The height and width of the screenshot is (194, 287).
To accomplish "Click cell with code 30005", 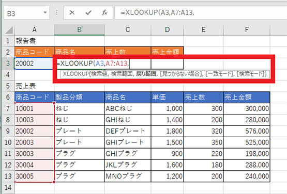I will tap(34, 176).
